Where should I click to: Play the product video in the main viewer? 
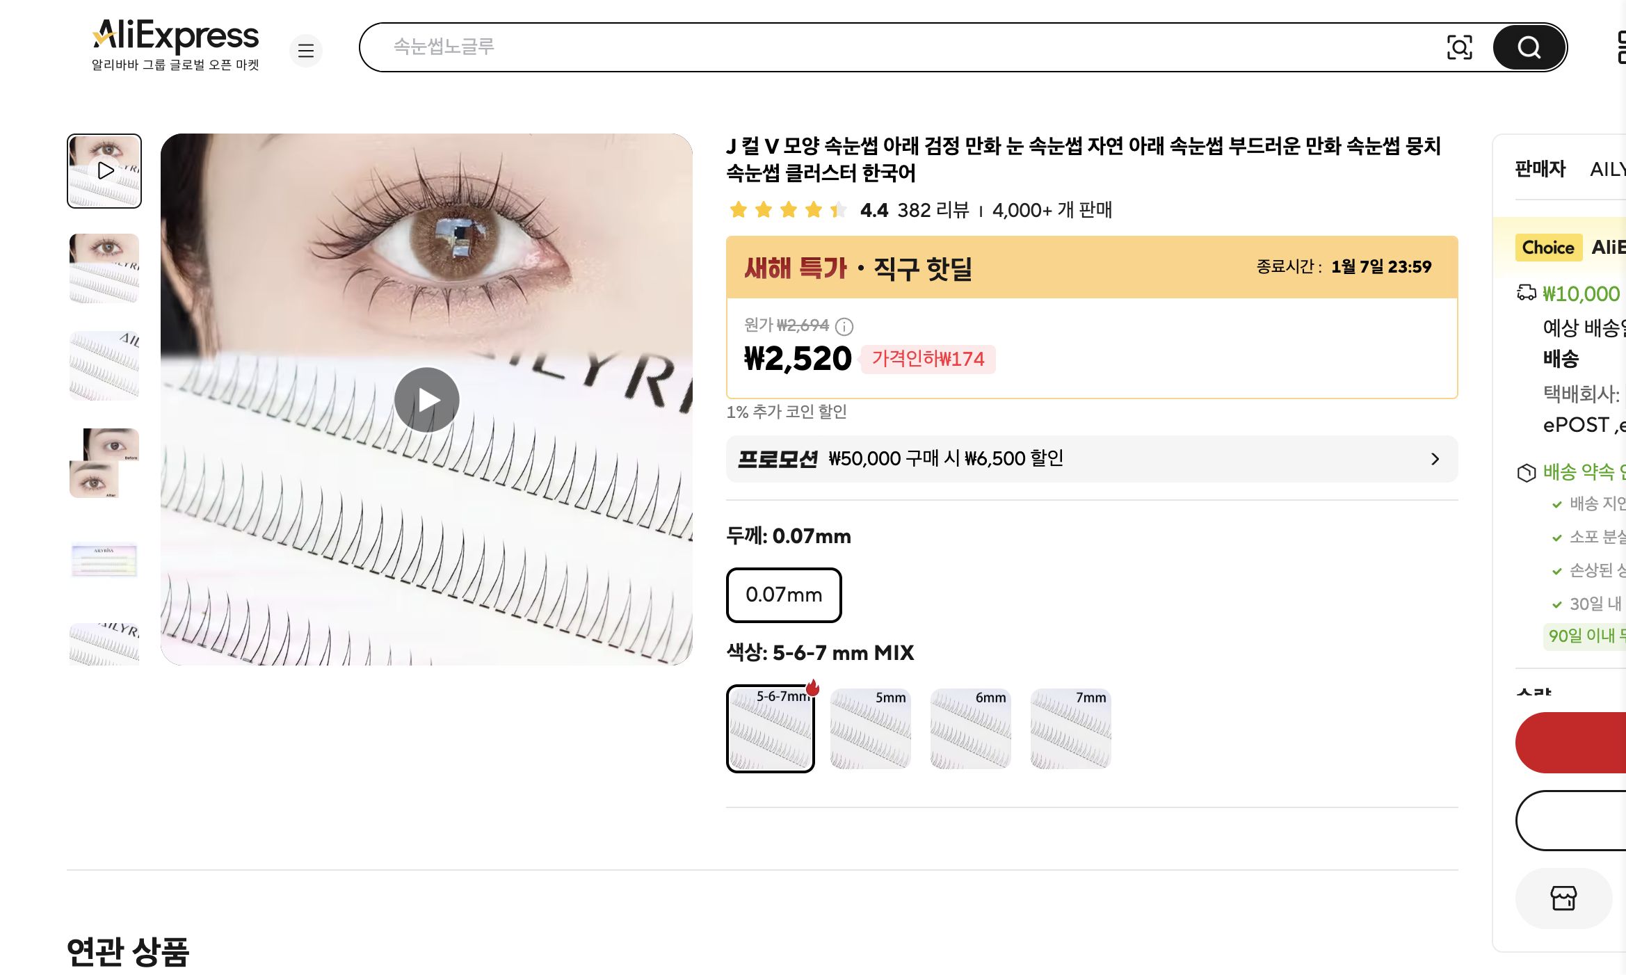pos(426,399)
